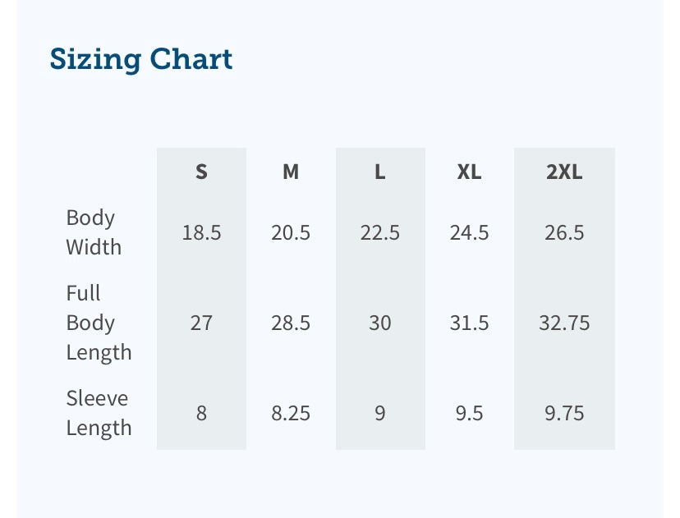Image resolution: width=680 pixels, height=518 pixels.
Task: Select the M size column header
Action: coord(291,172)
